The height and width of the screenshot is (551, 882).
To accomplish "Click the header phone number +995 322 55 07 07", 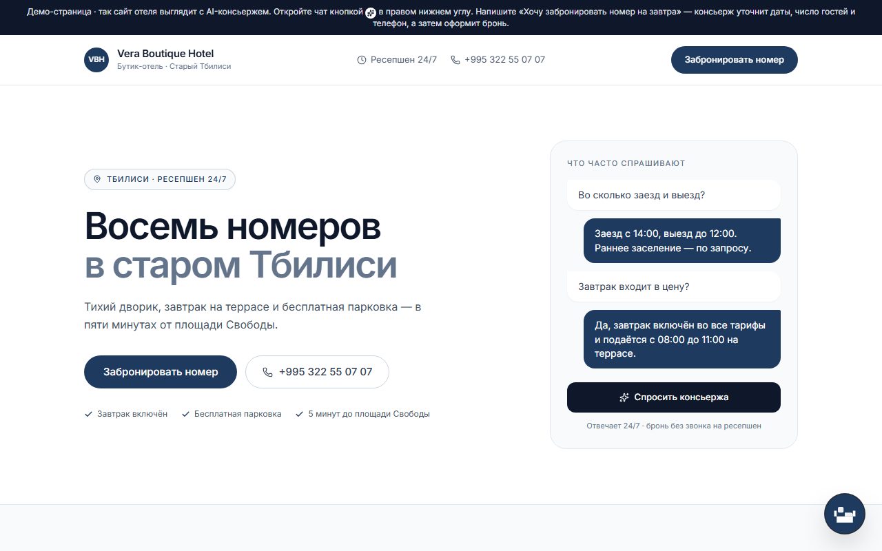I will 504,60.
